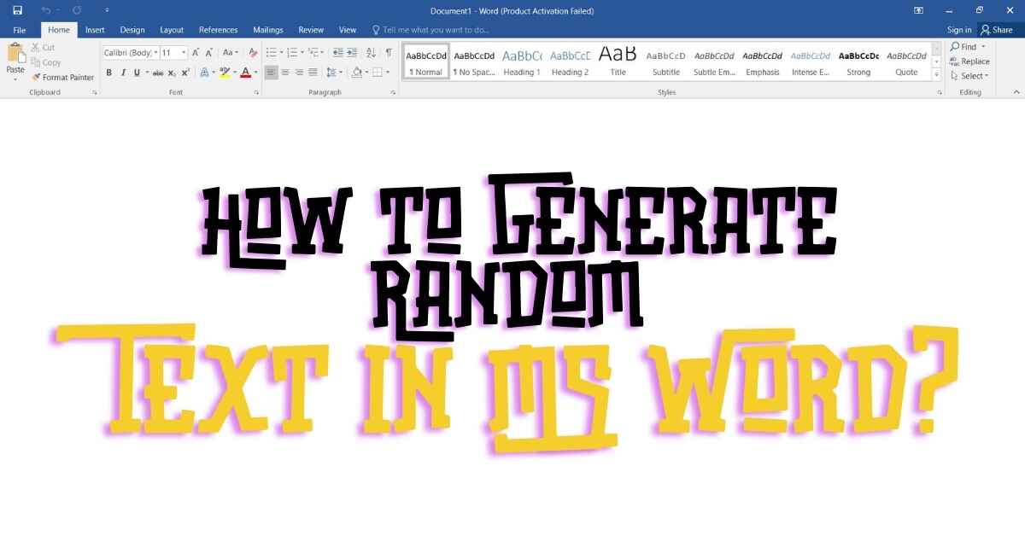Select the Format Painter tool
This screenshot has width=1025, height=536.
[62, 77]
